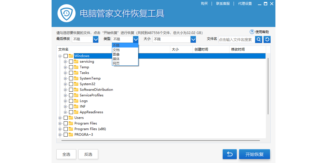The height and width of the screenshot is (163, 327).
Task: Tick the checkbox for Temp folder
Action: pos(71,67)
